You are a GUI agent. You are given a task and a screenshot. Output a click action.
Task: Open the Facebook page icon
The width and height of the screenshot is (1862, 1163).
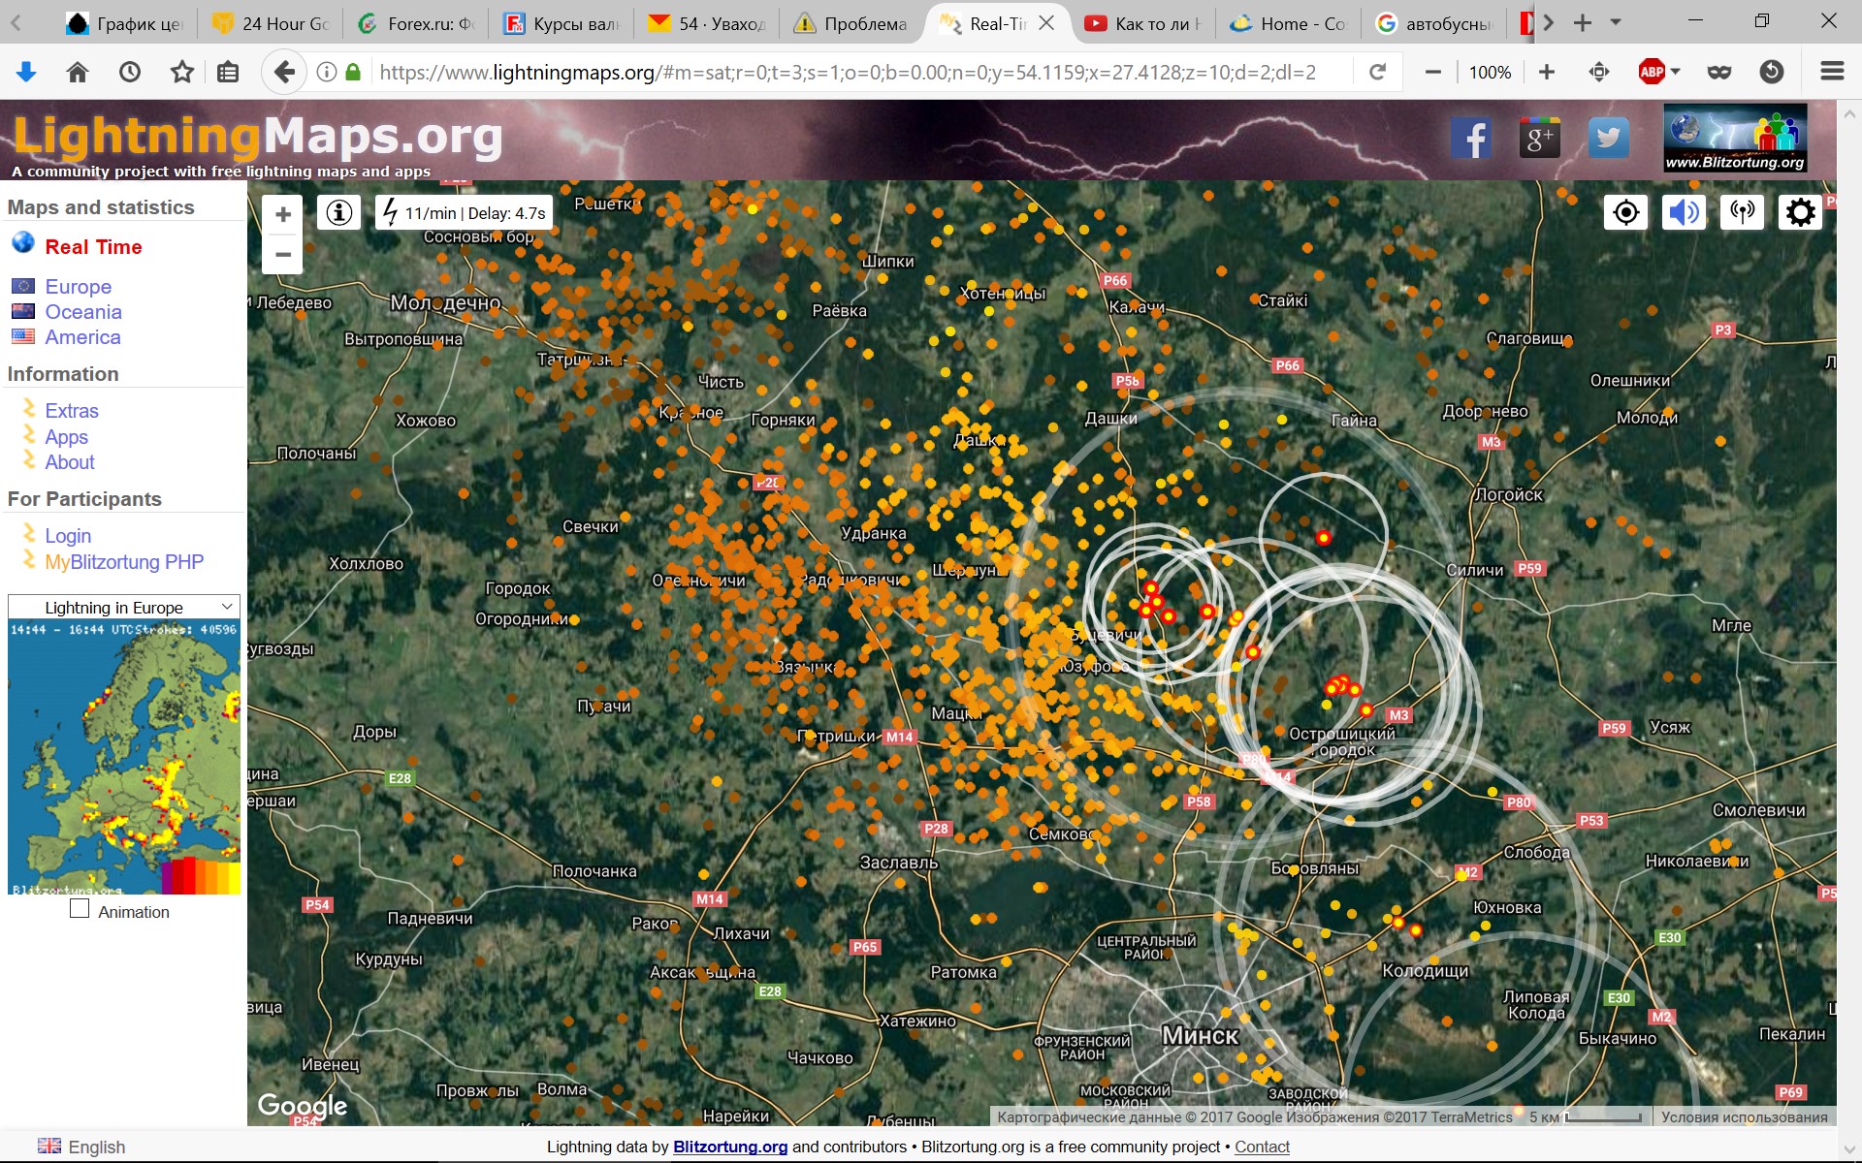click(x=1471, y=139)
